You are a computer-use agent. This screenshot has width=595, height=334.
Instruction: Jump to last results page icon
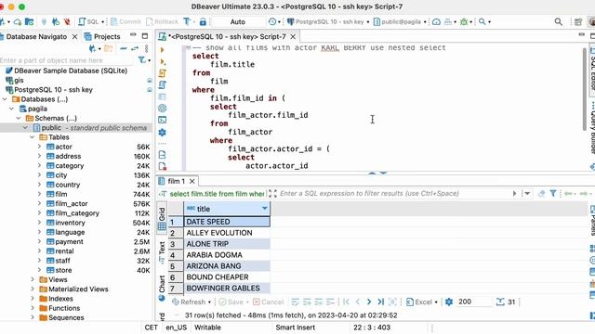(380, 302)
